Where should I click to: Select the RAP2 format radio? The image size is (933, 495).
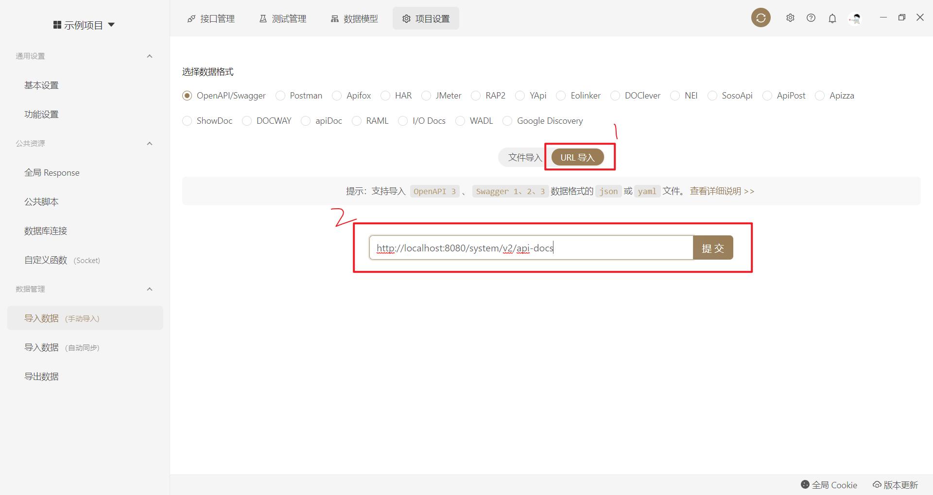tap(476, 96)
